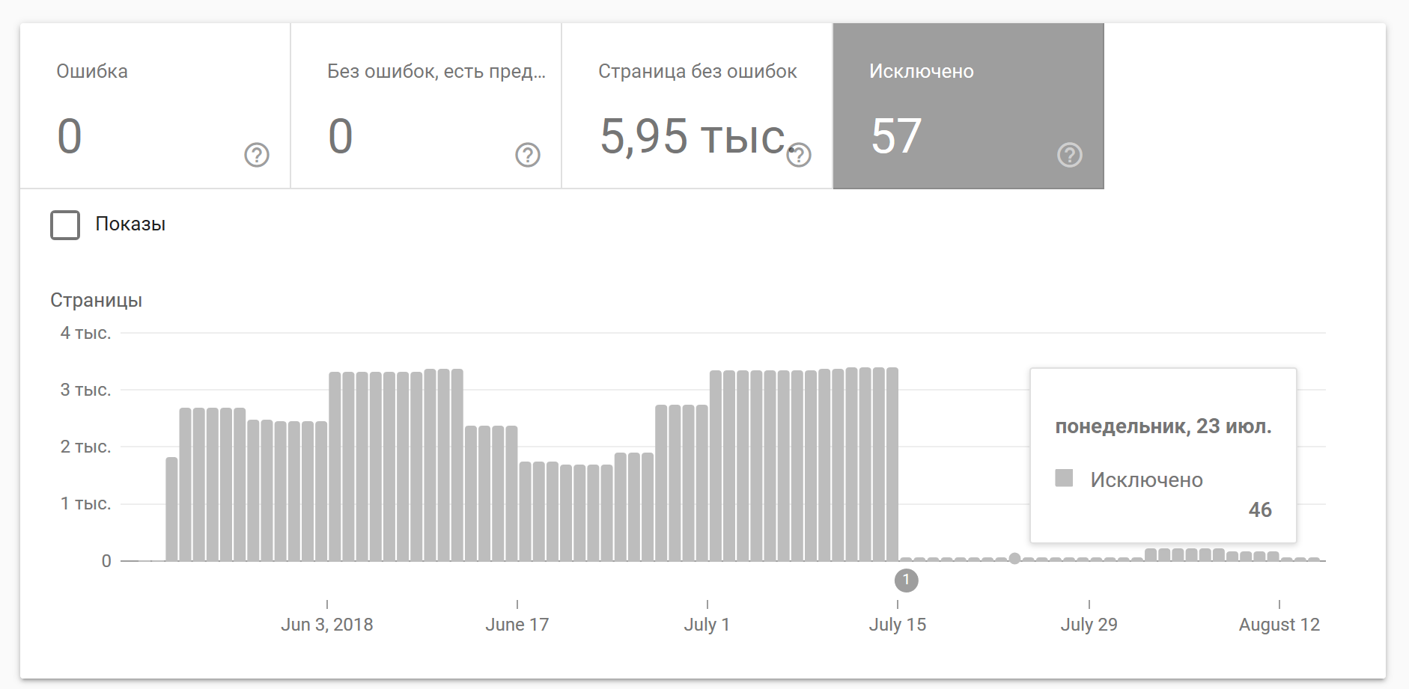Click the "Показы" label text
1409x689 pixels.
click(x=130, y=224)
